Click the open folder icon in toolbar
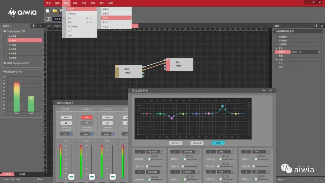 click(55, 11)
